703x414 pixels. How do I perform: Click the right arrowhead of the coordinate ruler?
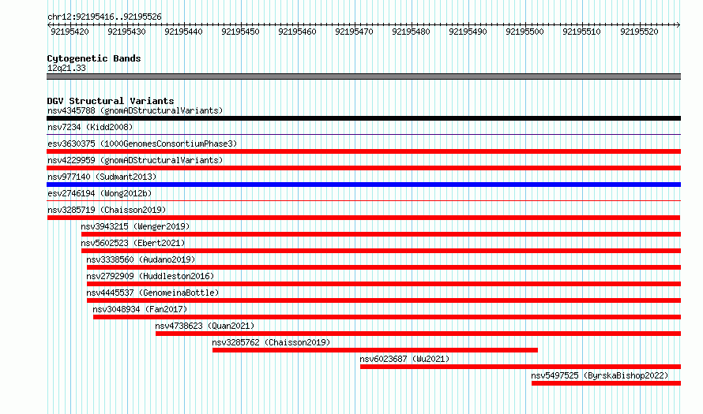(679, 24)
